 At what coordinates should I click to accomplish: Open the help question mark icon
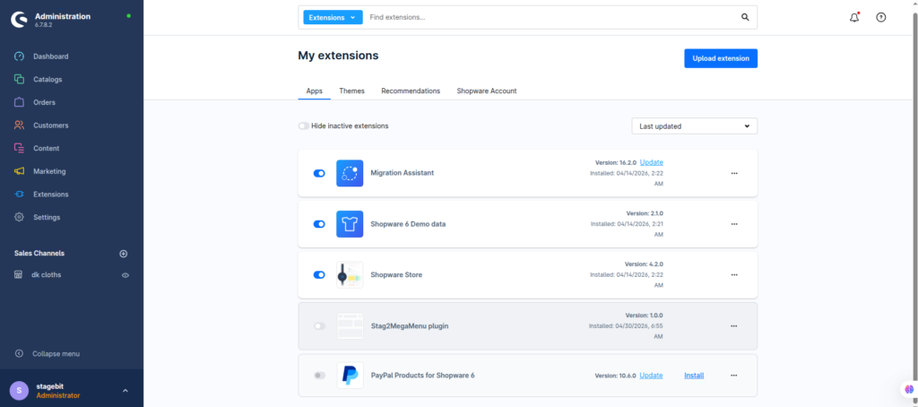[881, 18]
